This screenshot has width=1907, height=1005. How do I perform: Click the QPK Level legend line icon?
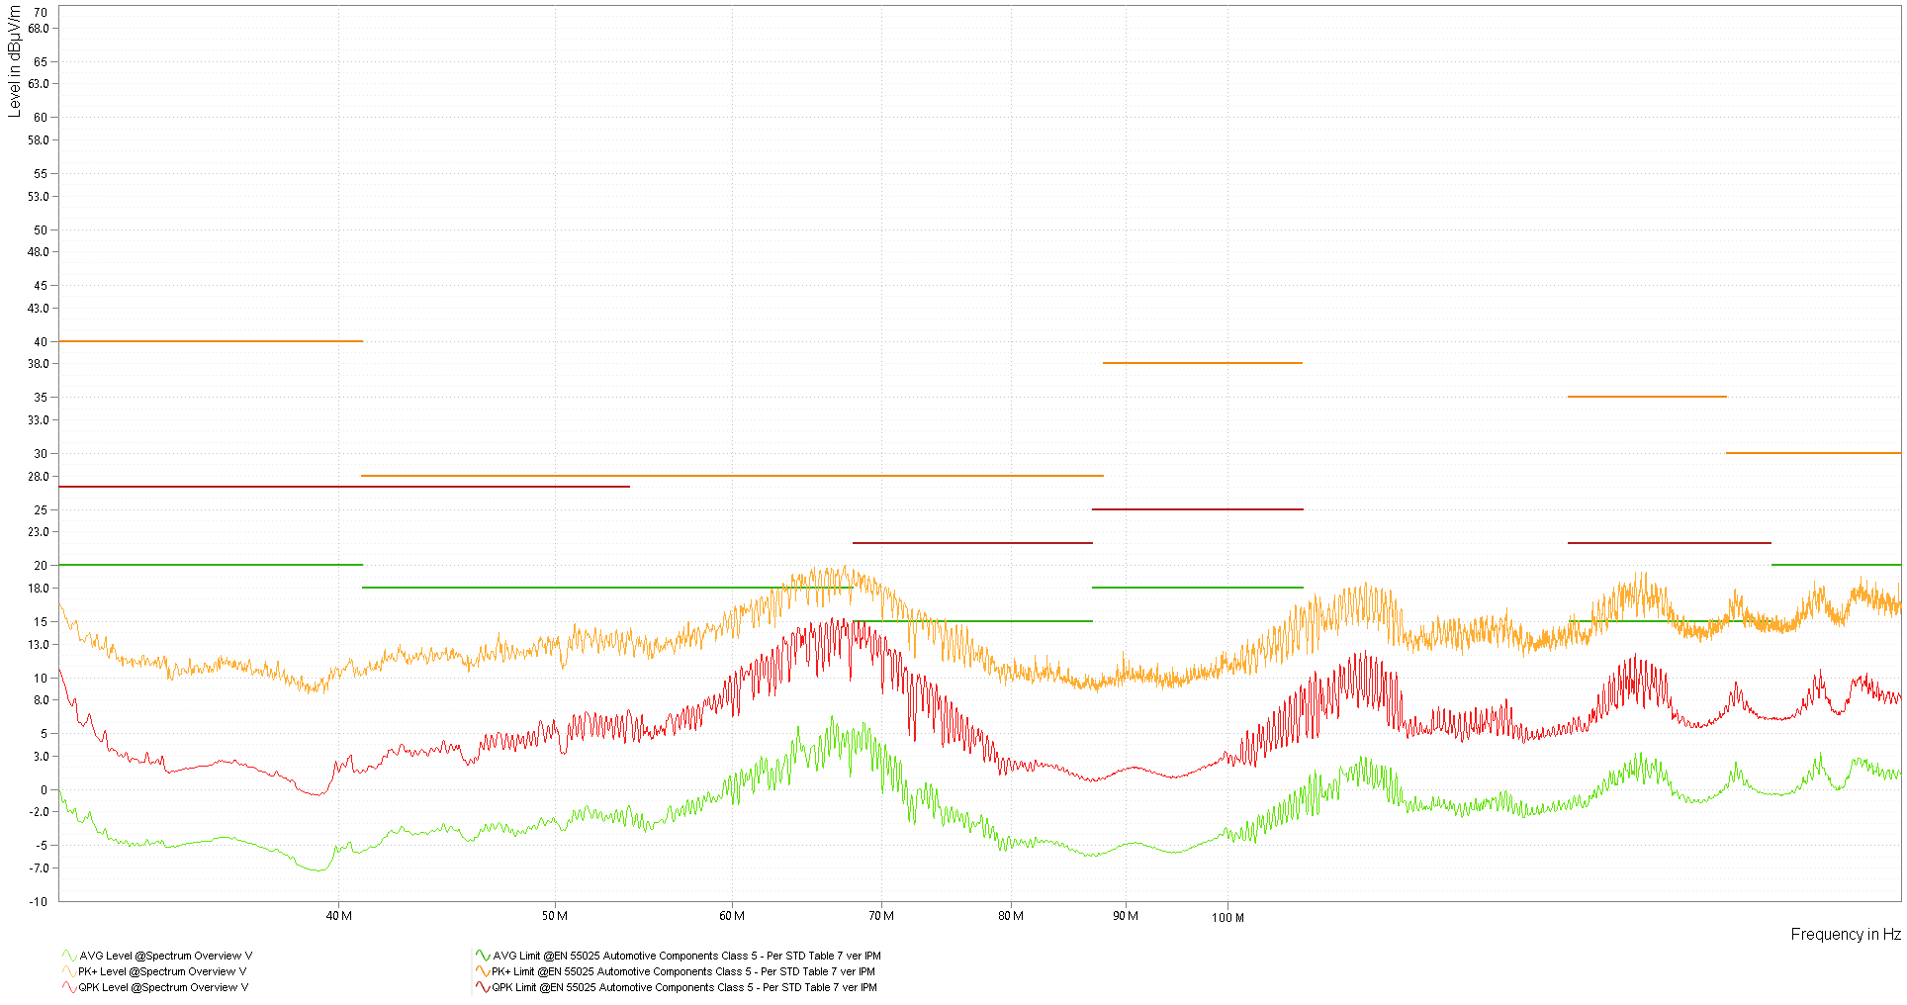(x=69, y=987)
